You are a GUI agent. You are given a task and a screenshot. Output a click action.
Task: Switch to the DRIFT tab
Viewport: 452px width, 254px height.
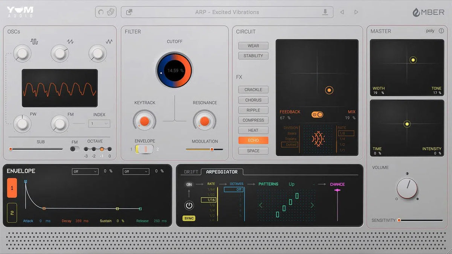(190, 172)
